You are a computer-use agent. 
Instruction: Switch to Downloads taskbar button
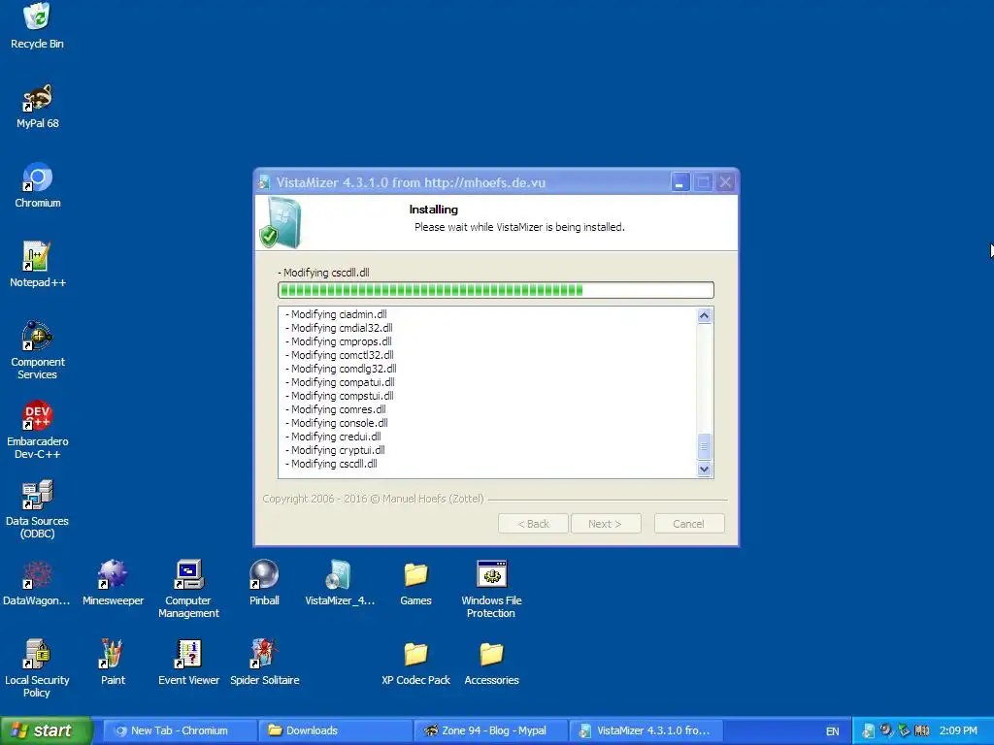pyautogui.click(x=335, y=730)
